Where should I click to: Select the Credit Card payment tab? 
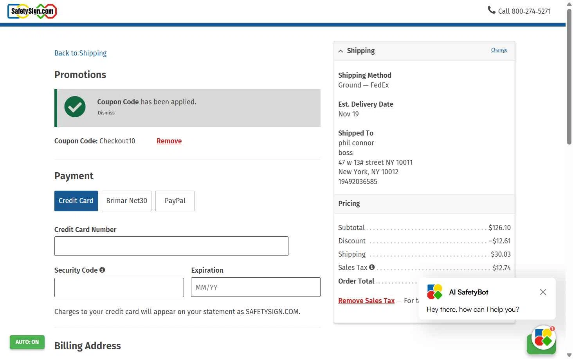[x=76, y=201]
